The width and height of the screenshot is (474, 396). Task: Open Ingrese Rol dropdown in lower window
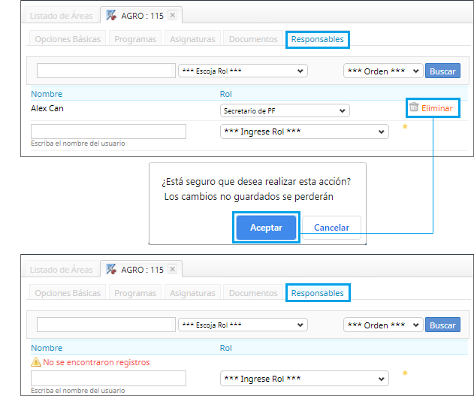[304, 379]
